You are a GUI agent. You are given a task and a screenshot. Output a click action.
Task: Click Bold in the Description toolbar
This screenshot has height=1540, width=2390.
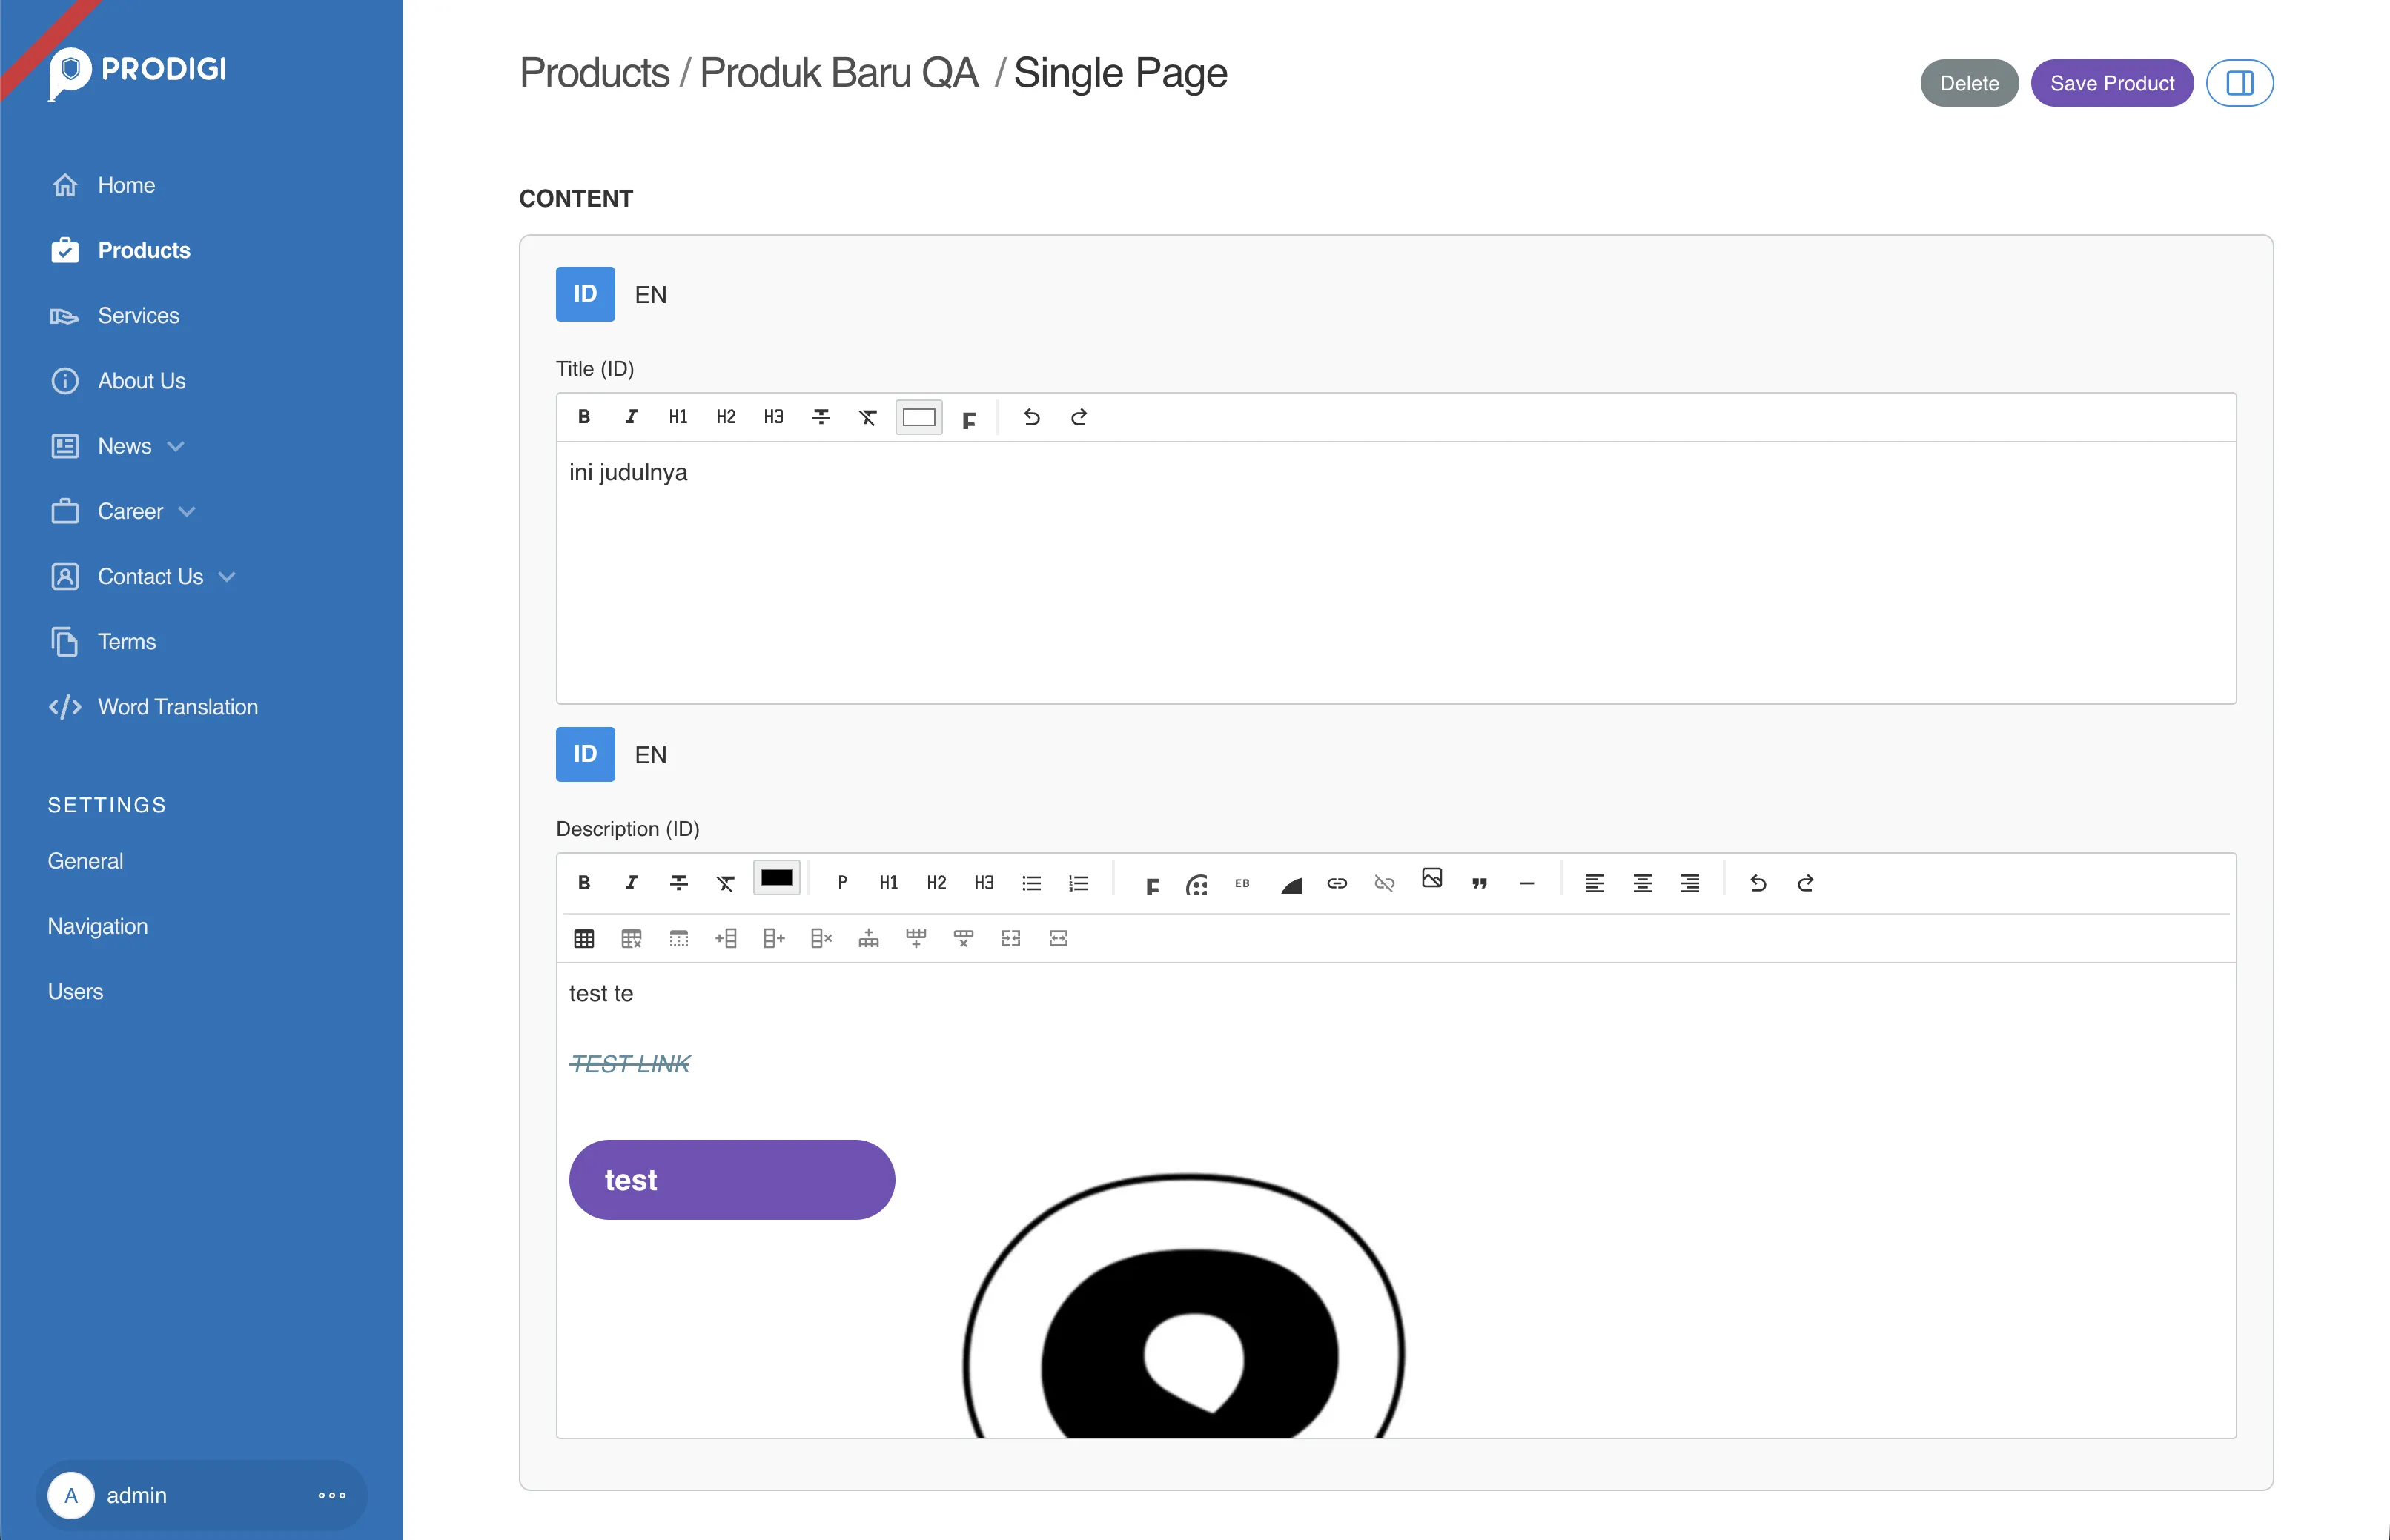584,883
